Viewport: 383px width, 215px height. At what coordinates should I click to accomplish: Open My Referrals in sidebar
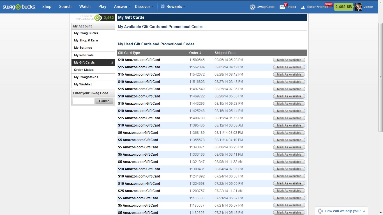click(93, 55)
